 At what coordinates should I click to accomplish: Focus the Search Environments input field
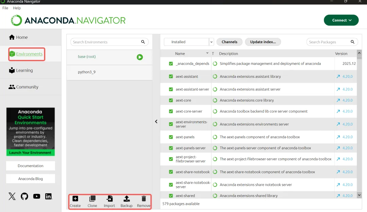pyautogui.click(x=109, y=42)
